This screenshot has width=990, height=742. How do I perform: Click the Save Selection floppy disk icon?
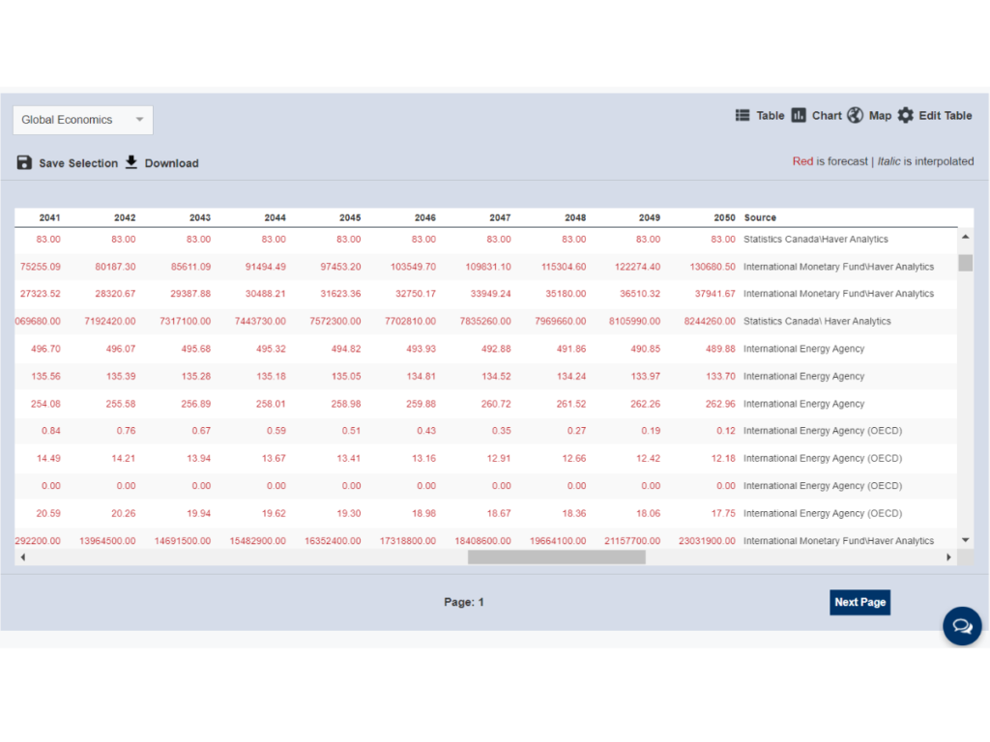click(25, 162)
